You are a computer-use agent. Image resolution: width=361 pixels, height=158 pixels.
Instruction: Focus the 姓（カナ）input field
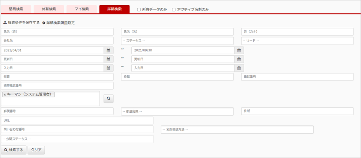click(x=297, y=32)
